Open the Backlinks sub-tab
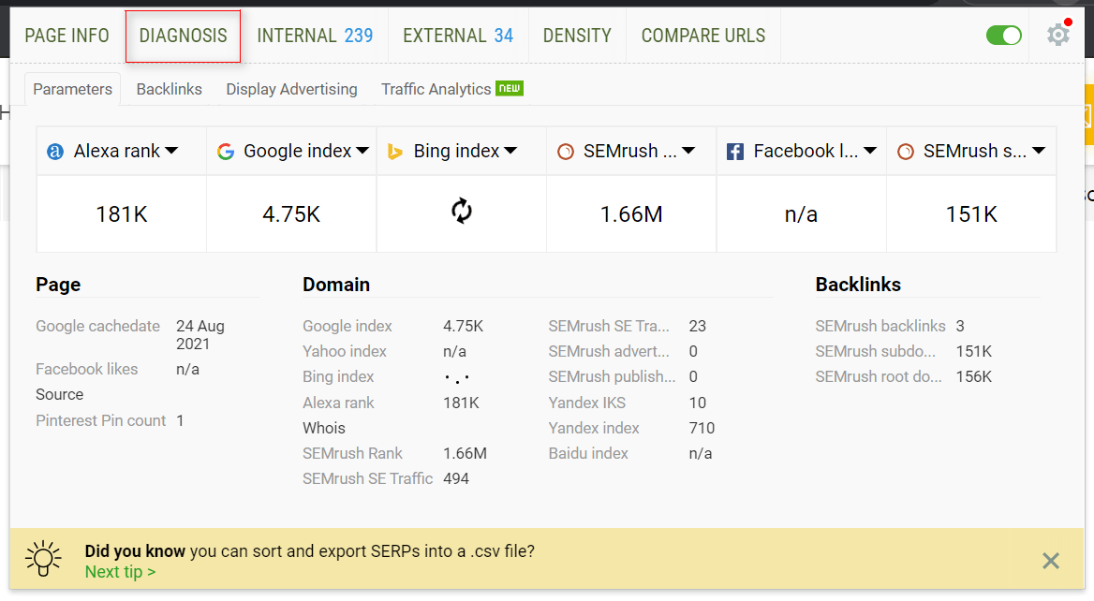 [169, 89]
